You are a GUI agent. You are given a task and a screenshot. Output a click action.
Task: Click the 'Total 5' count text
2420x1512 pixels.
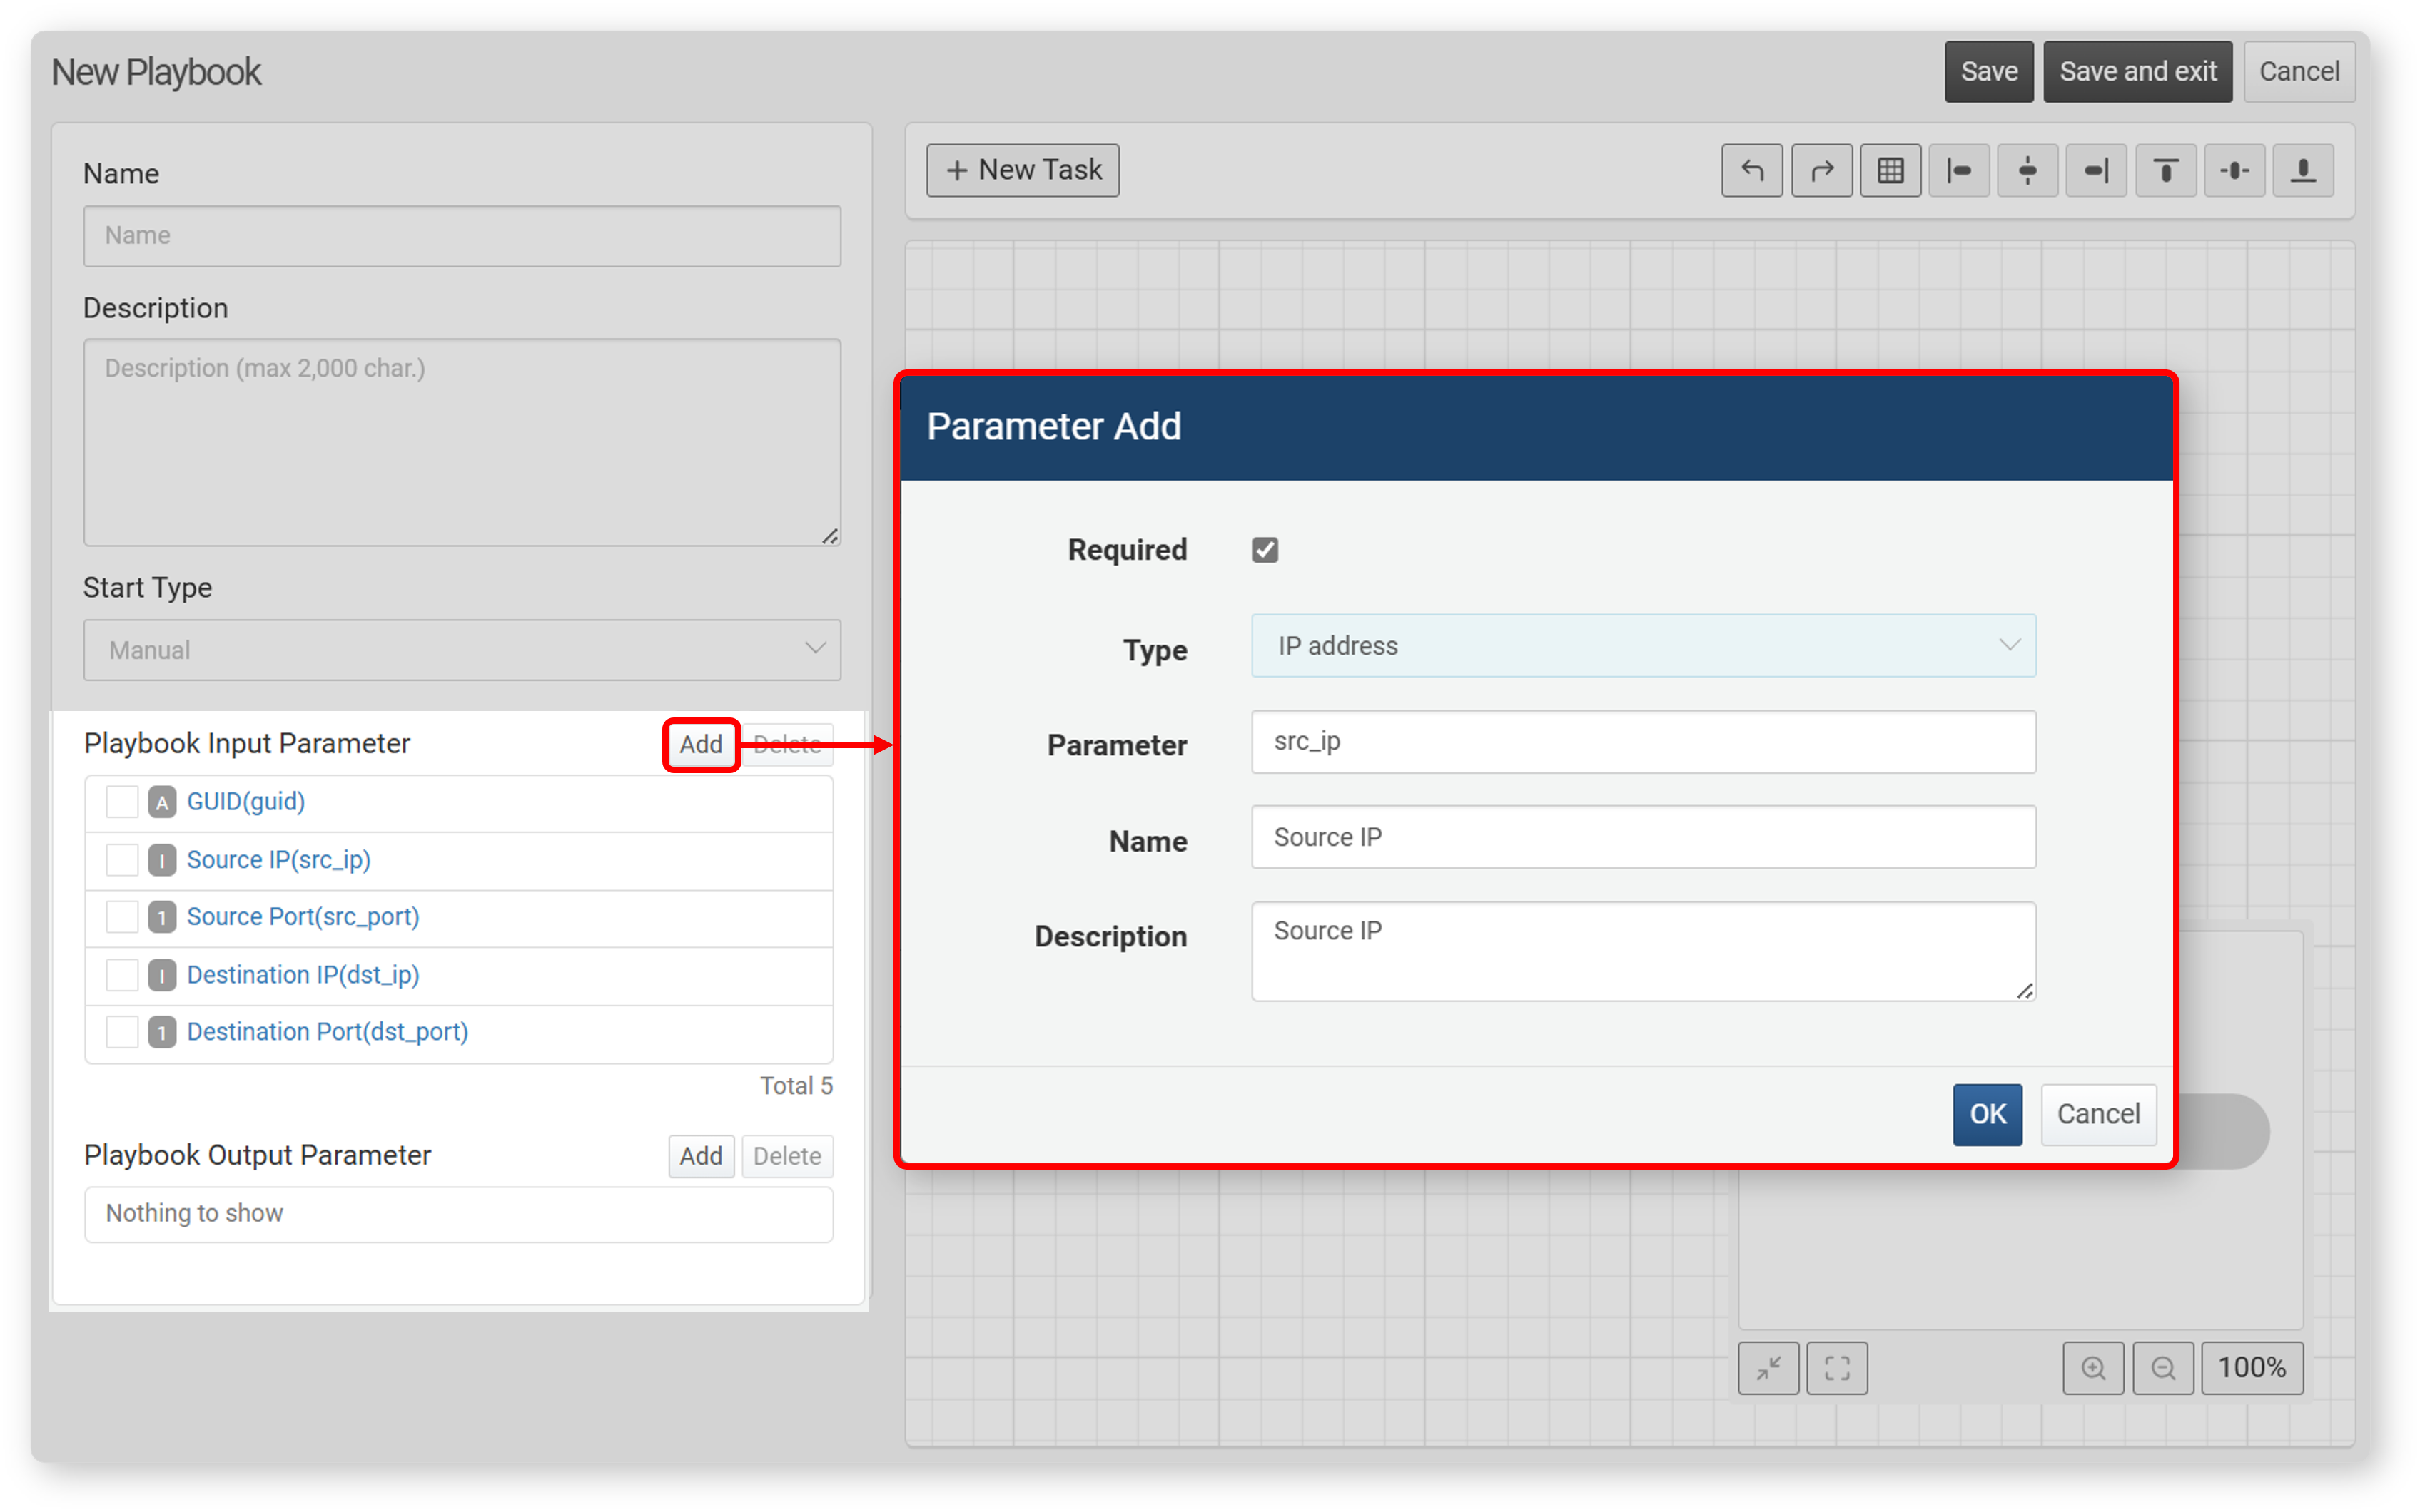(x=796, y=1086)
